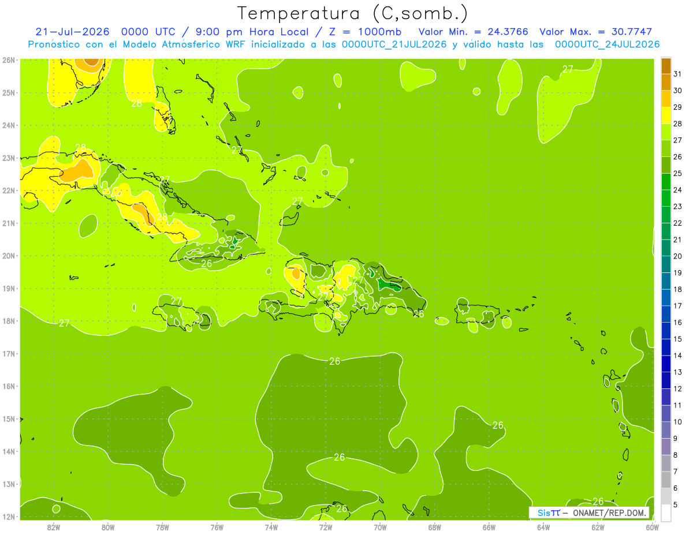Click the '68W' longitude axis label
Viewport: 693px width, 535px height.
[x=435, y=527]
